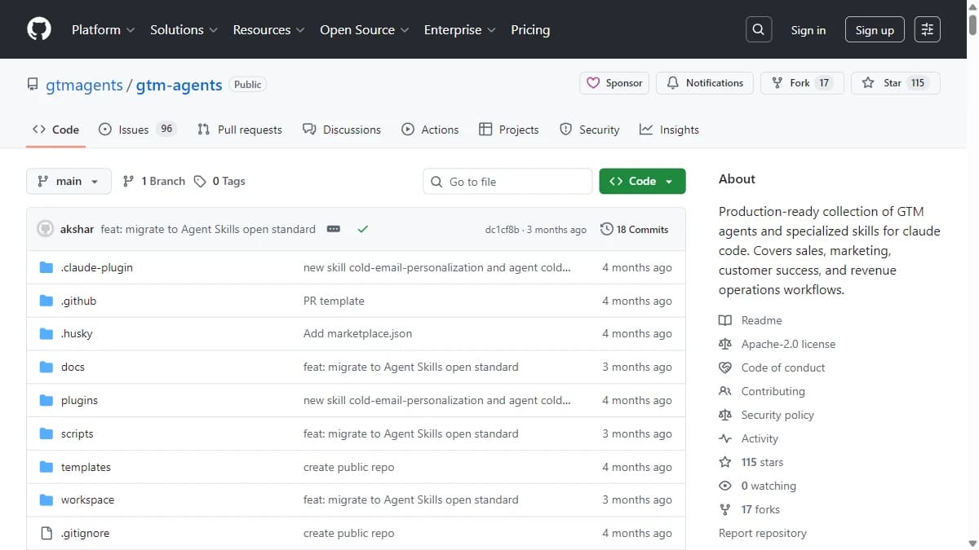Focus the Go to file search field

[x=507, y=182]
